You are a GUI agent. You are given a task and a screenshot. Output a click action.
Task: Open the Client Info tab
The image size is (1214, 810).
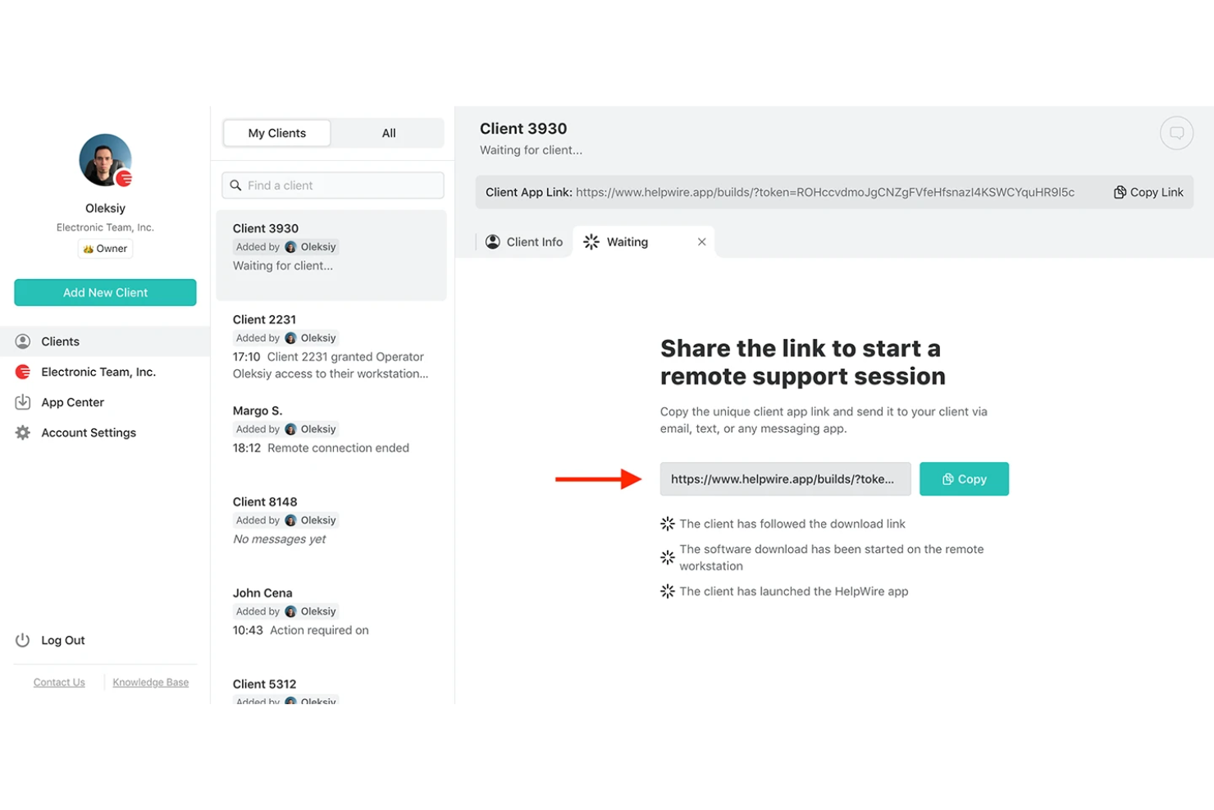click(x=525, y=242)
